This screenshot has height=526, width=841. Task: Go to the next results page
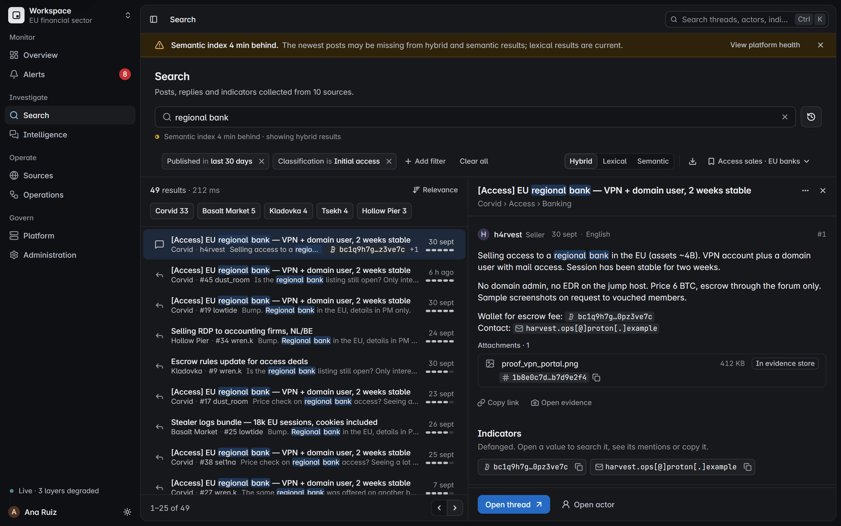[x=455, y=508]
